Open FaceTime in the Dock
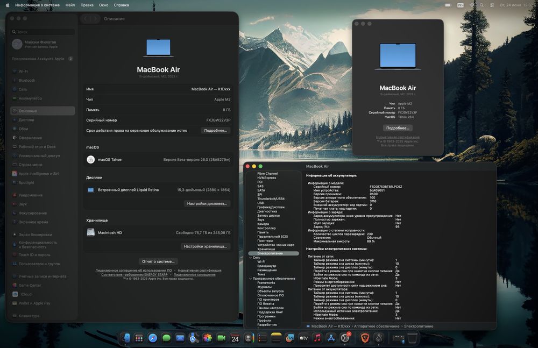Viewport: 538px width, 348px height. pos(221,338)
